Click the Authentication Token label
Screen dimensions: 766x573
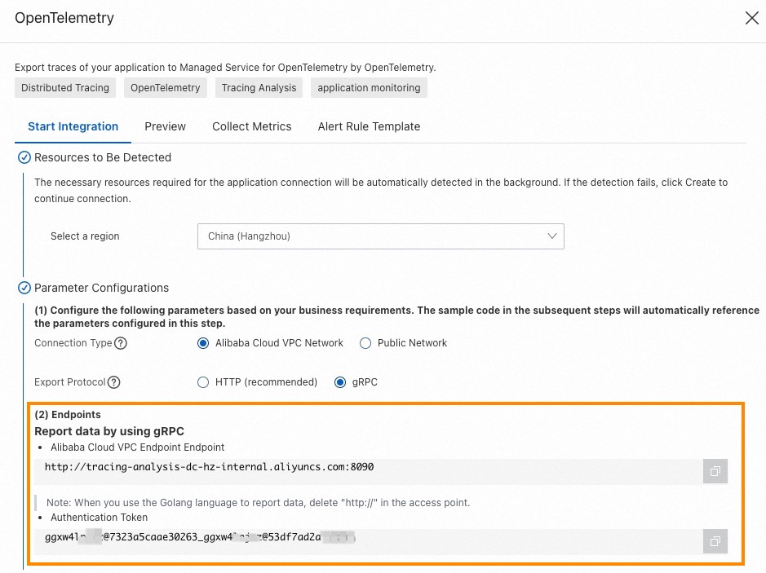pyautogui.click(x=100, y=518)
